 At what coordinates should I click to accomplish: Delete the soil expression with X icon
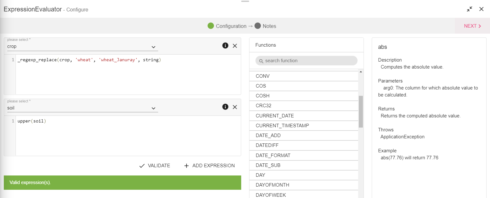pos(235,107)
